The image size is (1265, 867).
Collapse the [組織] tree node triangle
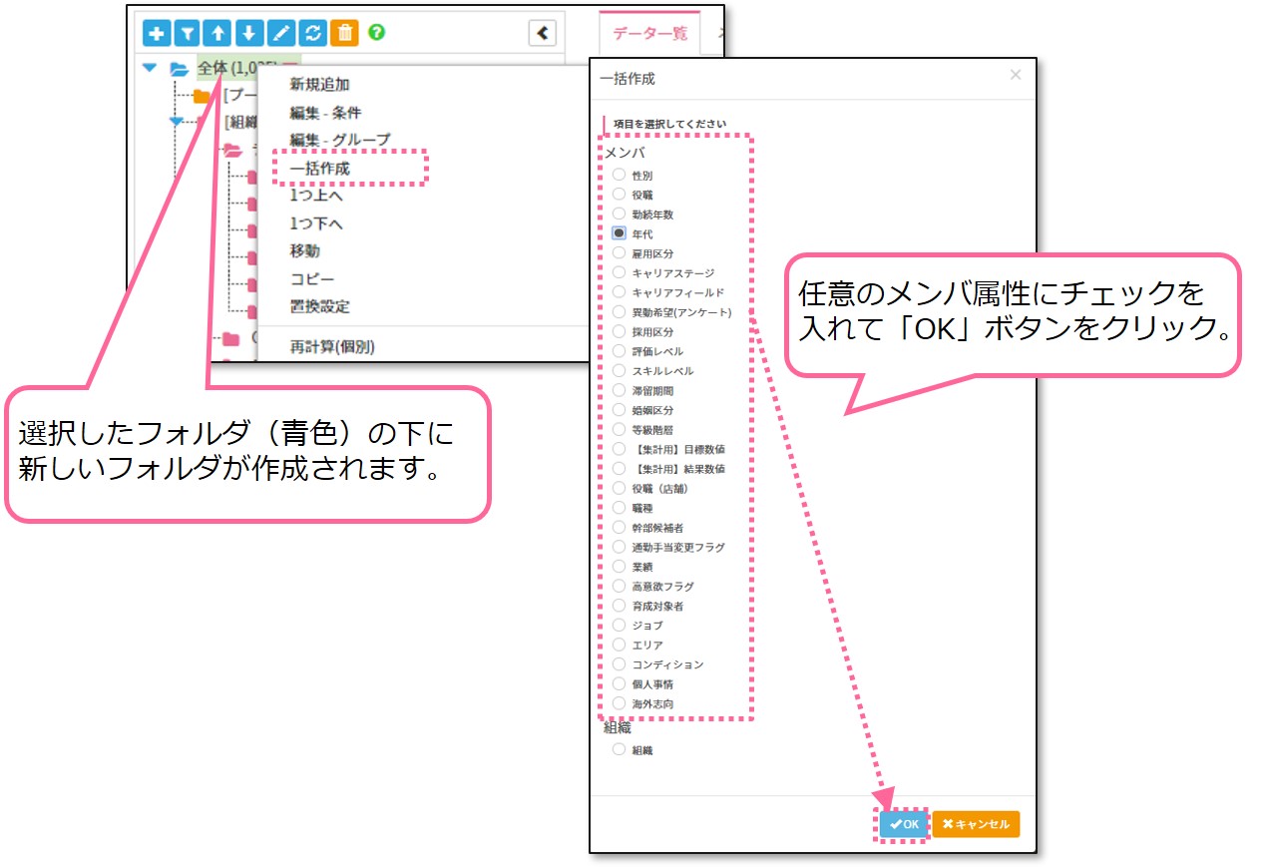click(x=177, y=121)
